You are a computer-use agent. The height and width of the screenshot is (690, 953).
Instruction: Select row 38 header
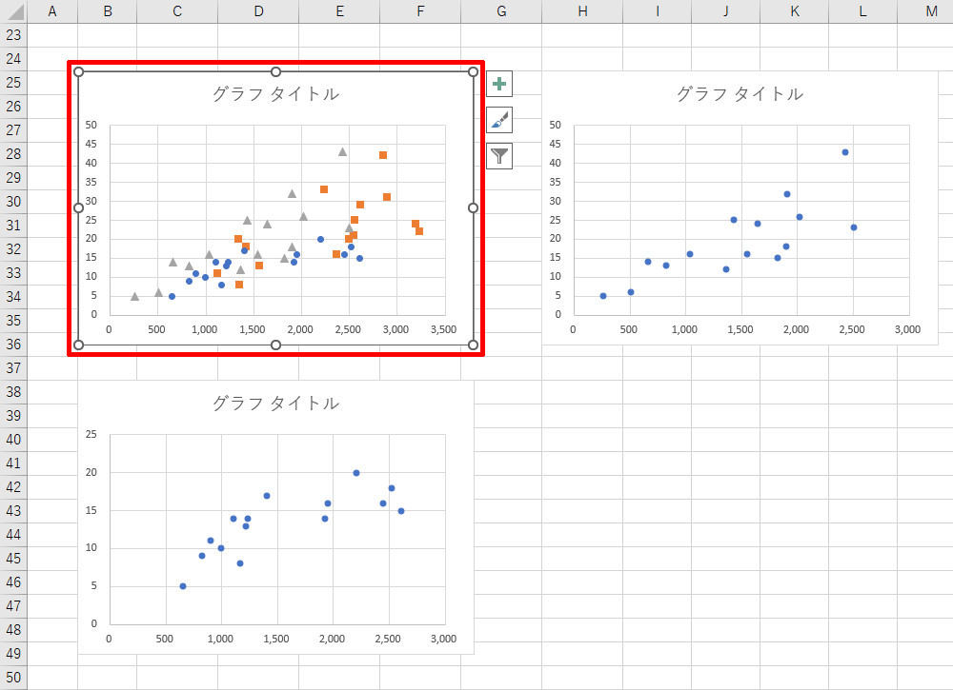(x=13, y=392)
